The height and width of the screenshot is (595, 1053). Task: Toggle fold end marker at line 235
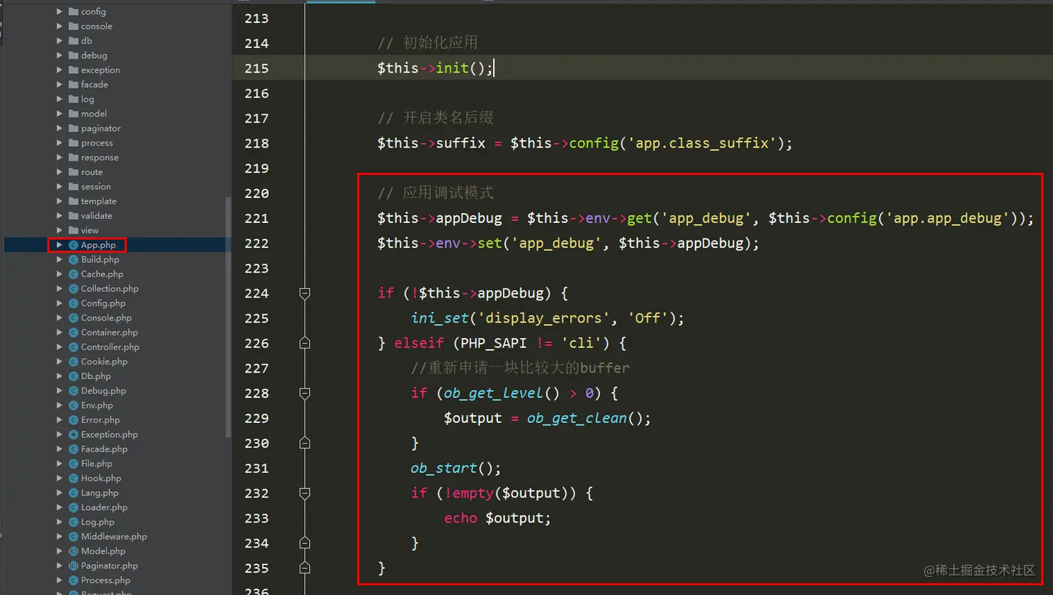tap(304, 569)
